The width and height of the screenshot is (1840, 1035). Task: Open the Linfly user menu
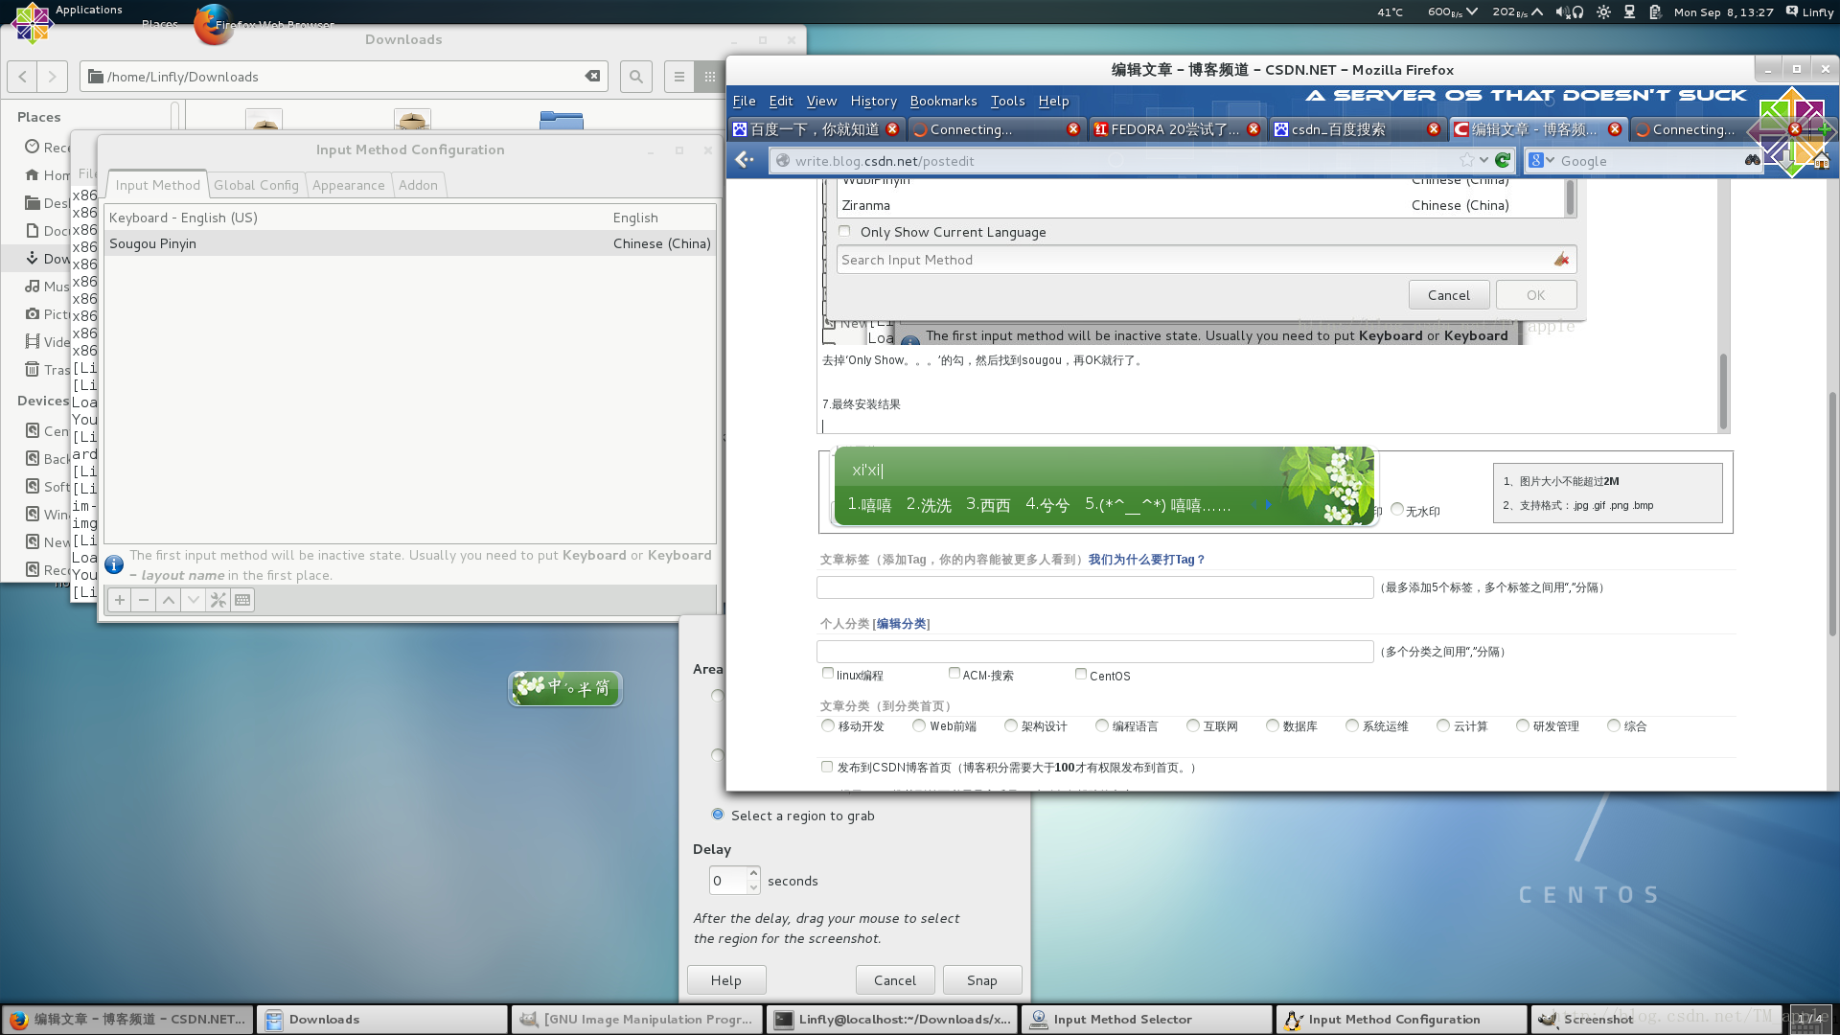1810,12
